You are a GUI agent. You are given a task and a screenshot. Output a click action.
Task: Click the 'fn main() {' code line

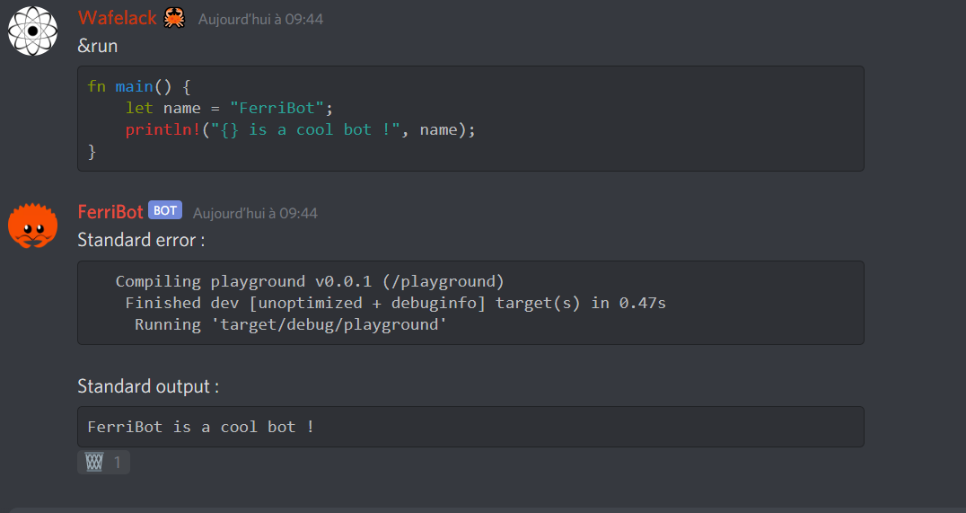139,86
